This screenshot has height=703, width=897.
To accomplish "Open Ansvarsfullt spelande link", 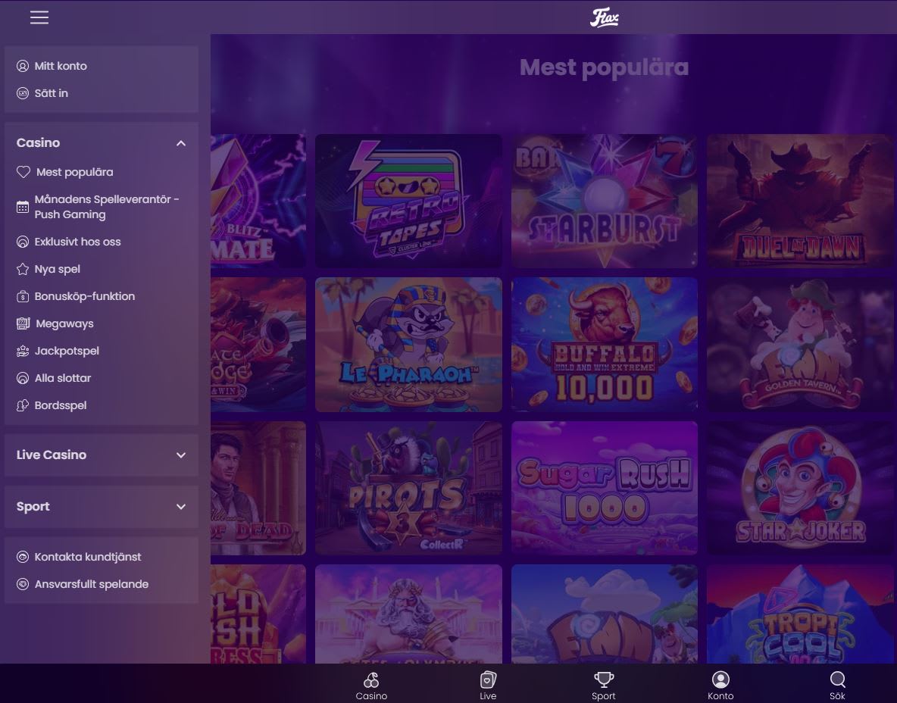I will click(92, 584).
